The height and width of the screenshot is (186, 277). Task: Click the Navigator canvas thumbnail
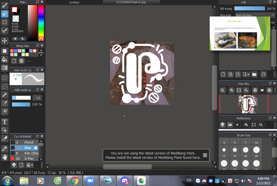point(248,104)
